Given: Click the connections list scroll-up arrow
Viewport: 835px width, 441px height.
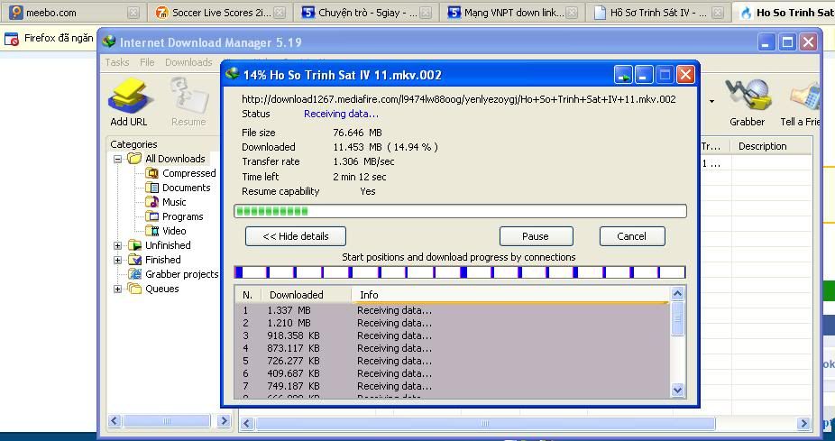Looking at the screenshot, I should (677, 293).
